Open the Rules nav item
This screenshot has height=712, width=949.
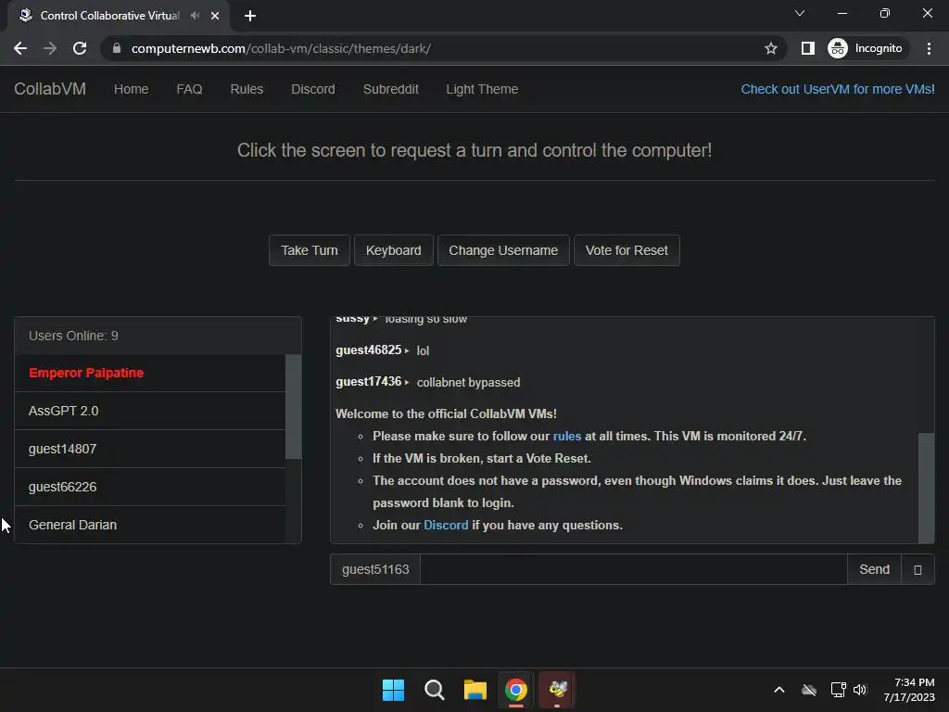tap(247, 89)
